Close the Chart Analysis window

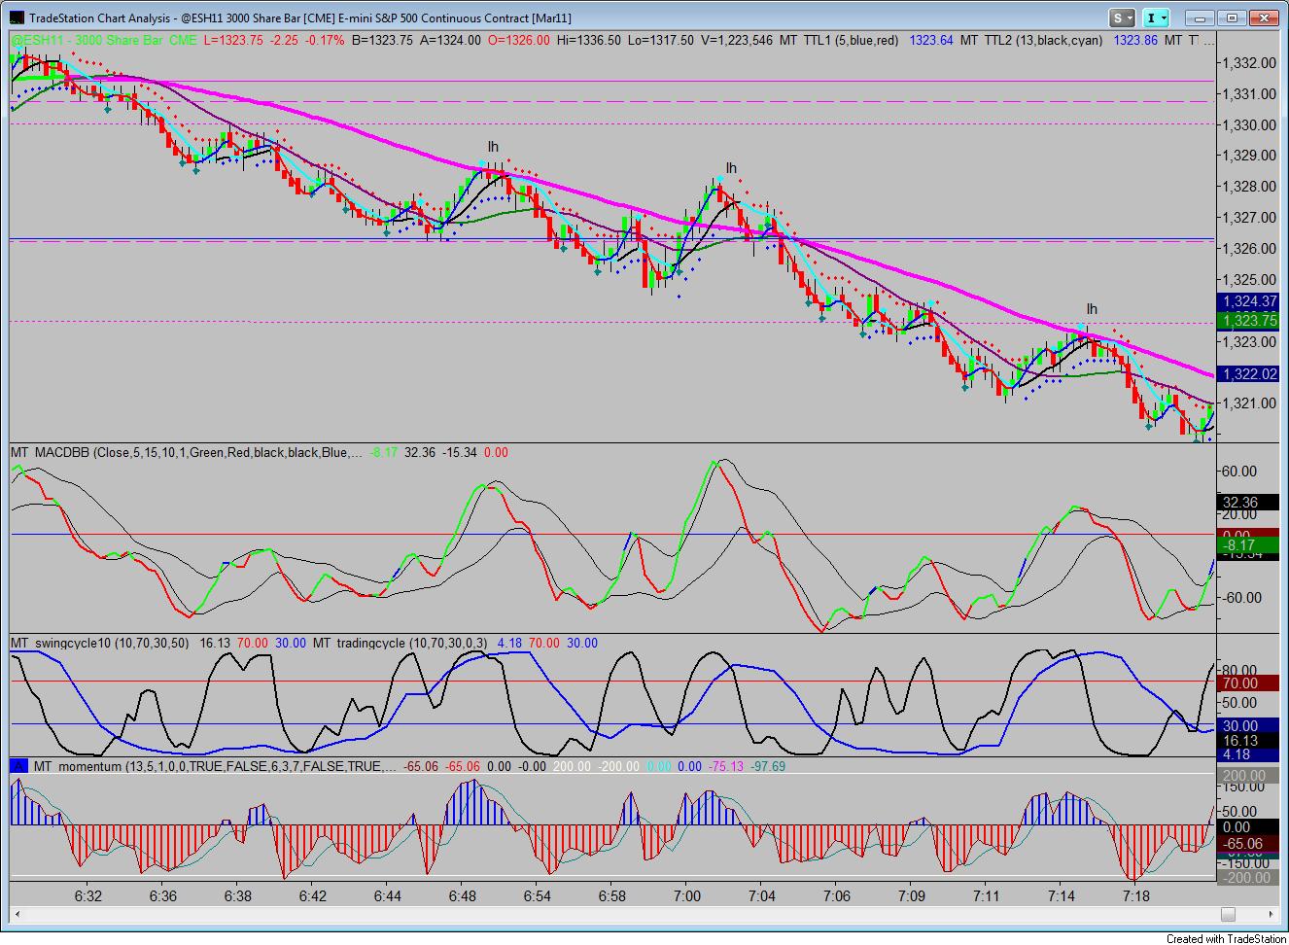pyautogui.click(x=1265, y=17)
